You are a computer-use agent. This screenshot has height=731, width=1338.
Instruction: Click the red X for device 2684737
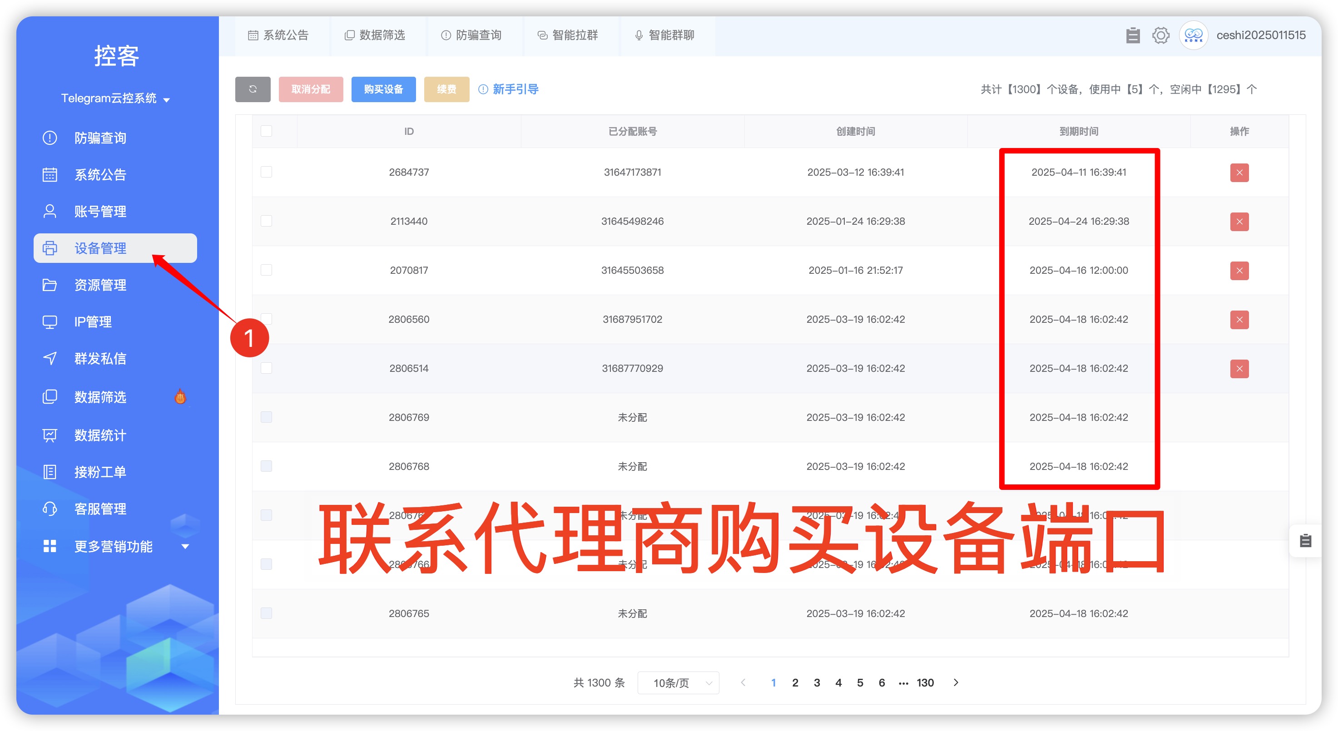click(x=1239, y=173)
